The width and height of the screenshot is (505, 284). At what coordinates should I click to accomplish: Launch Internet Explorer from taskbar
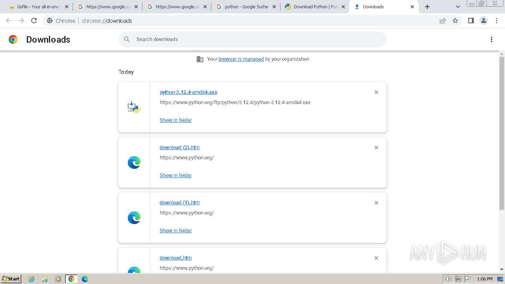click(32, 279)
